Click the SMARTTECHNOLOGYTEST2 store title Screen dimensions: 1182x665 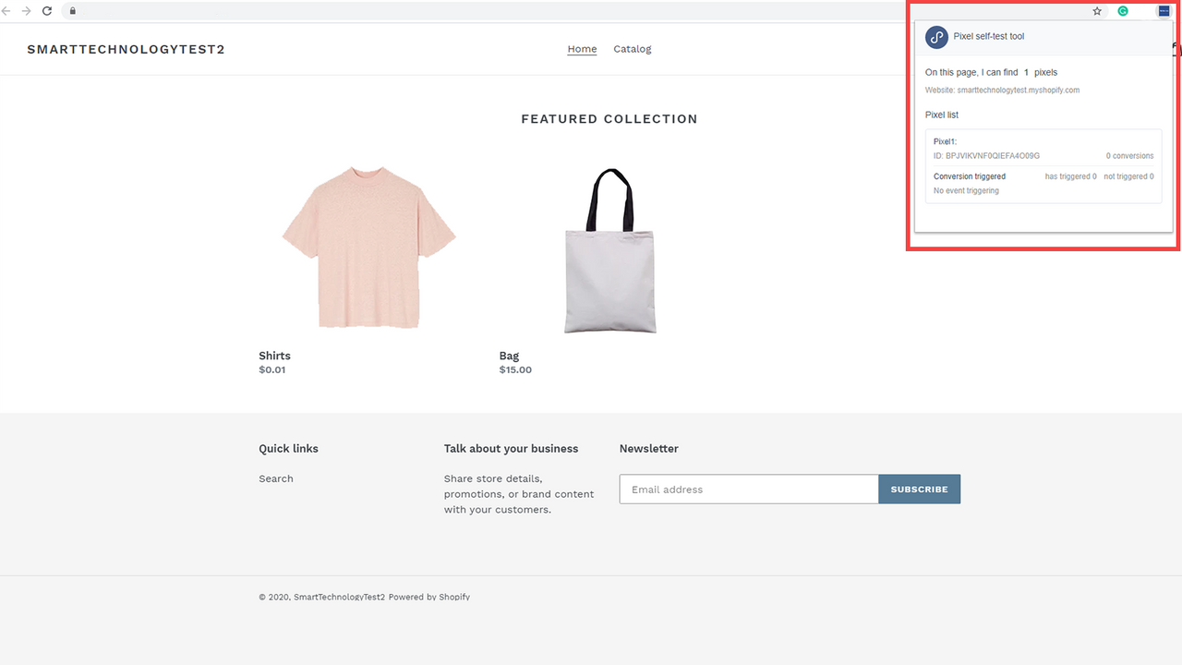(126, 49)
